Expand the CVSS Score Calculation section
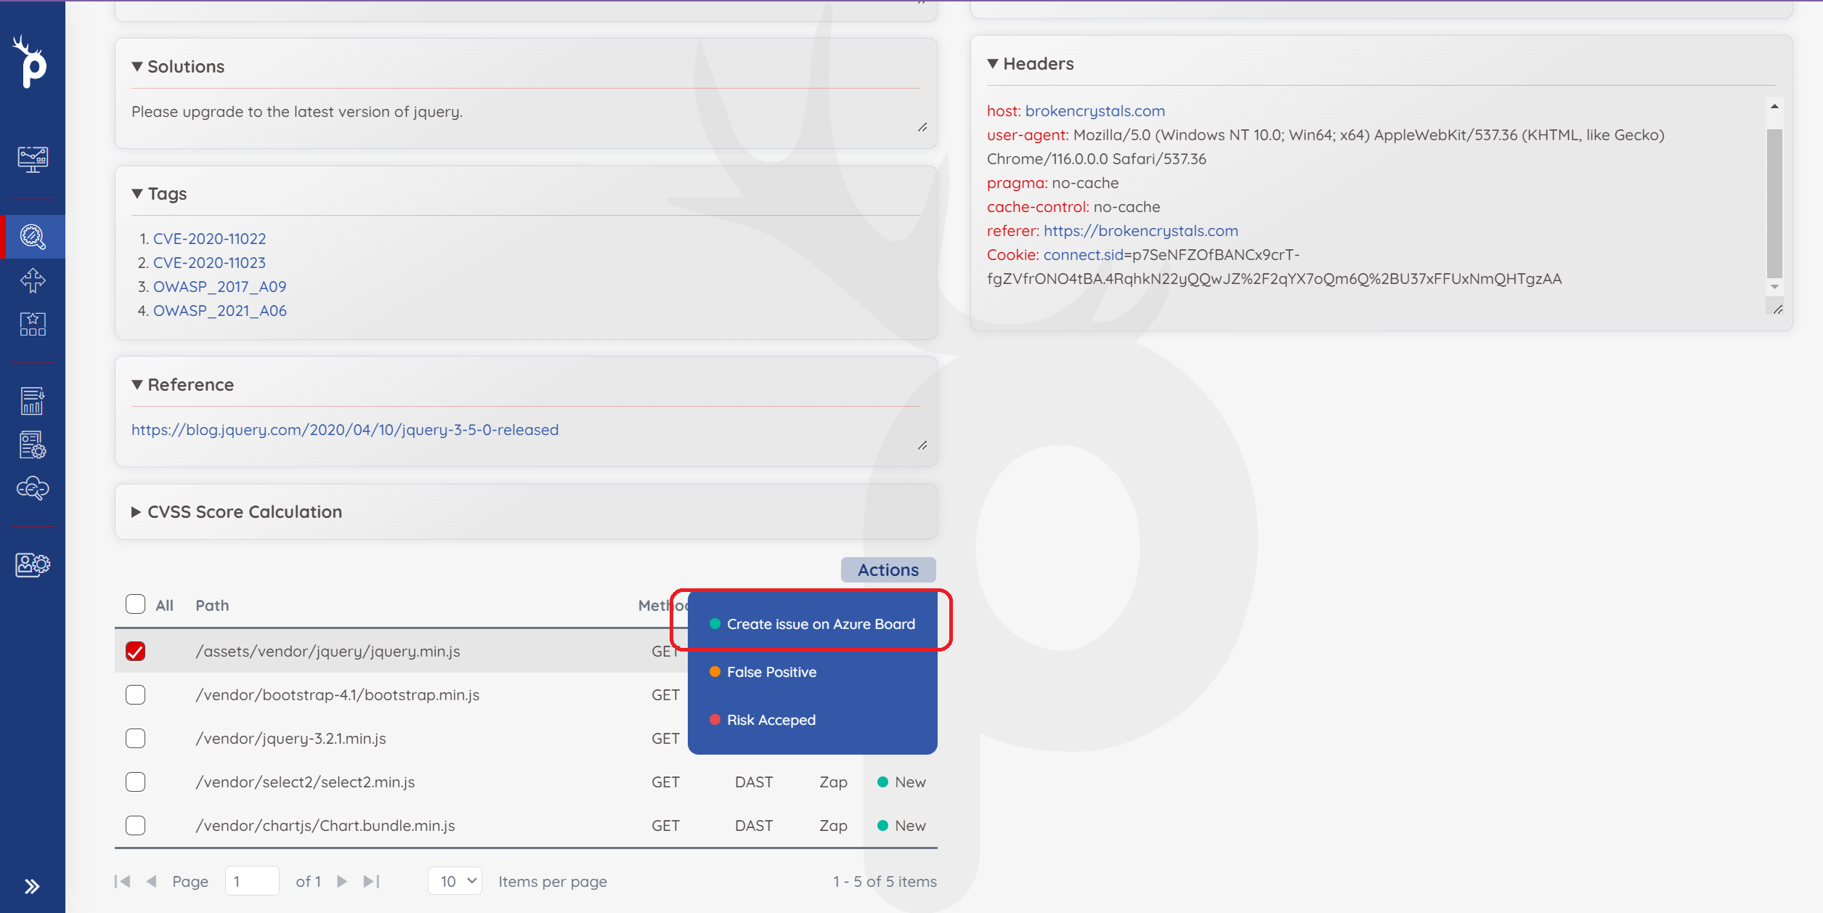The height and width of the screenshot is (913, 1823). tap(136, 512)
